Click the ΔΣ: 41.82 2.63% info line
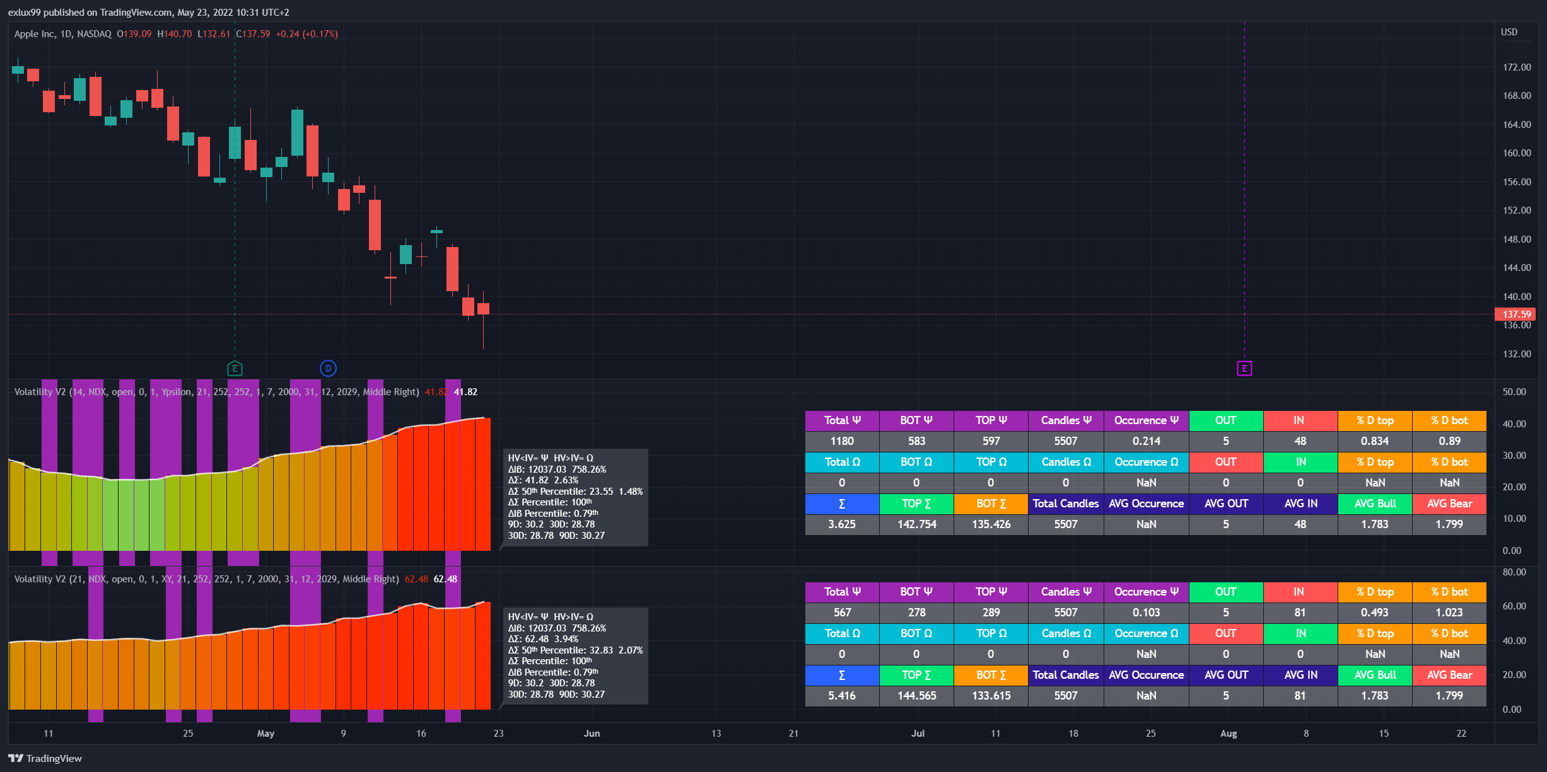 tap(543, 480)
